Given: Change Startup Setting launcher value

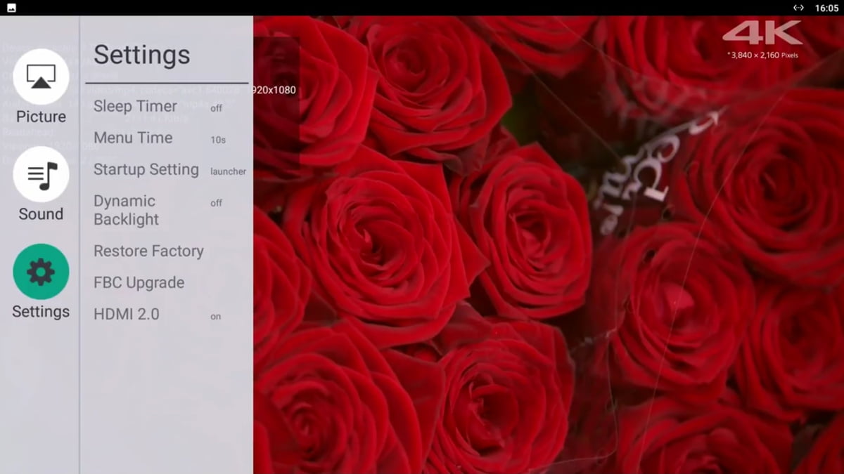Looking at the screenshot, I should pyautogui.click(x=228, y=171).
